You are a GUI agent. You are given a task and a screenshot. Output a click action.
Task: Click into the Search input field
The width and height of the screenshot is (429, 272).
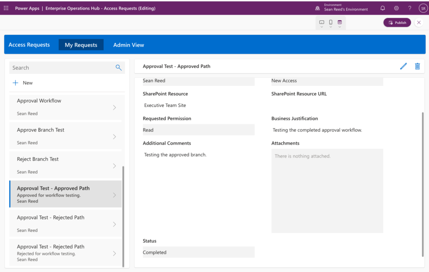[x=62, y=67]
